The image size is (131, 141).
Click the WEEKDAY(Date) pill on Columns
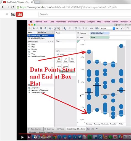(x=99, y=33)
